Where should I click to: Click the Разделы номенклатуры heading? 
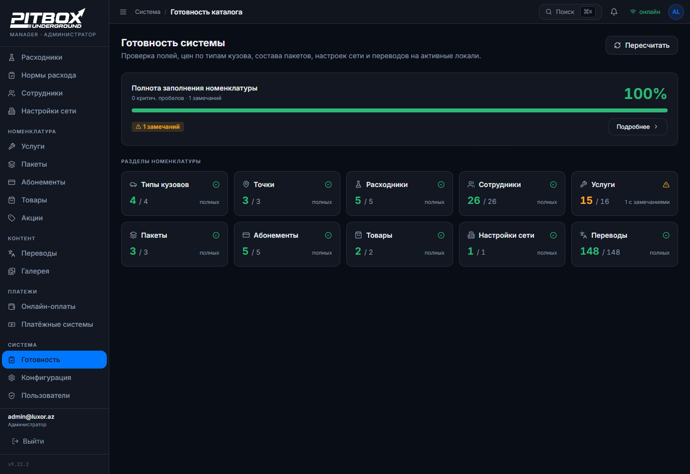161,161
